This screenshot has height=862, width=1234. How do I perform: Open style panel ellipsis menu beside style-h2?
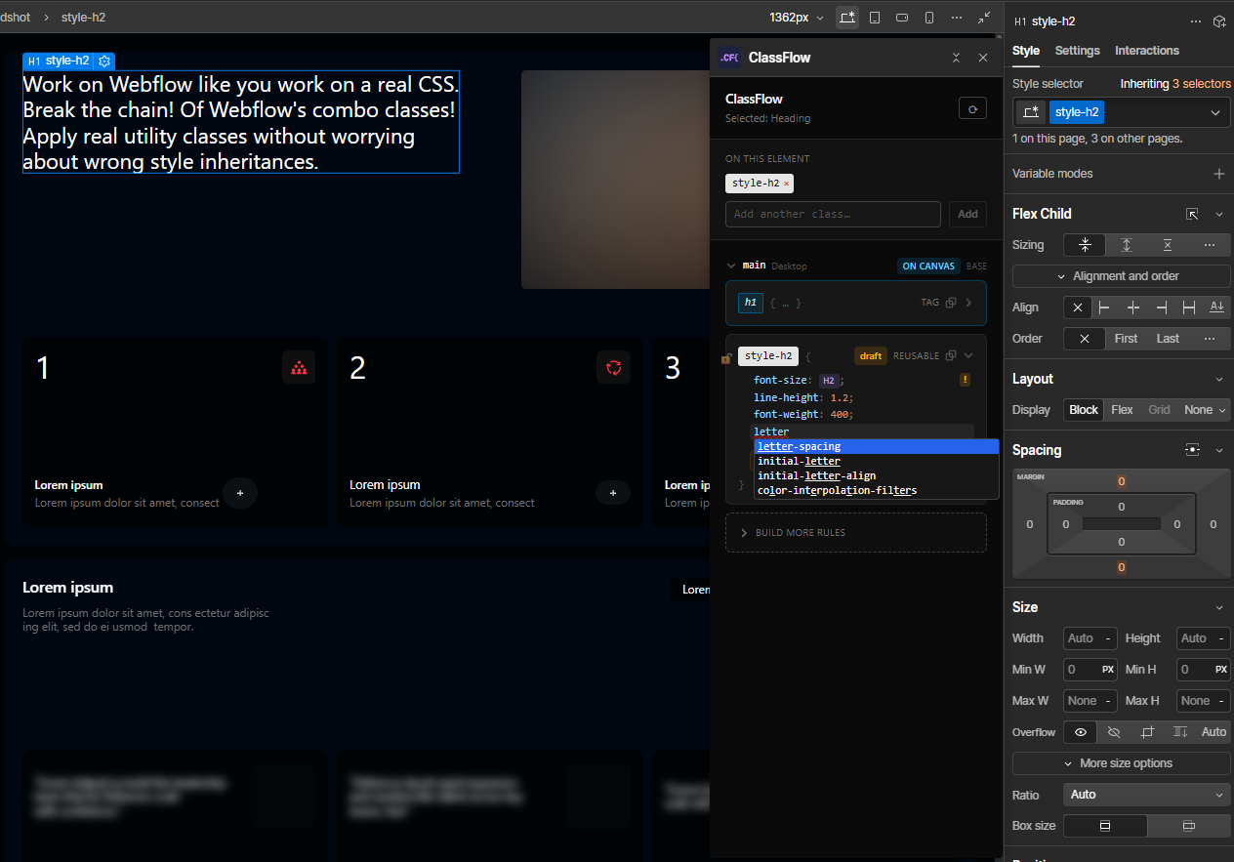[x=1196, y=21]
